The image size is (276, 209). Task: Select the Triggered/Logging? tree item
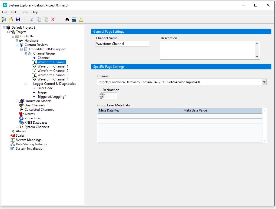tap(52, 97)
